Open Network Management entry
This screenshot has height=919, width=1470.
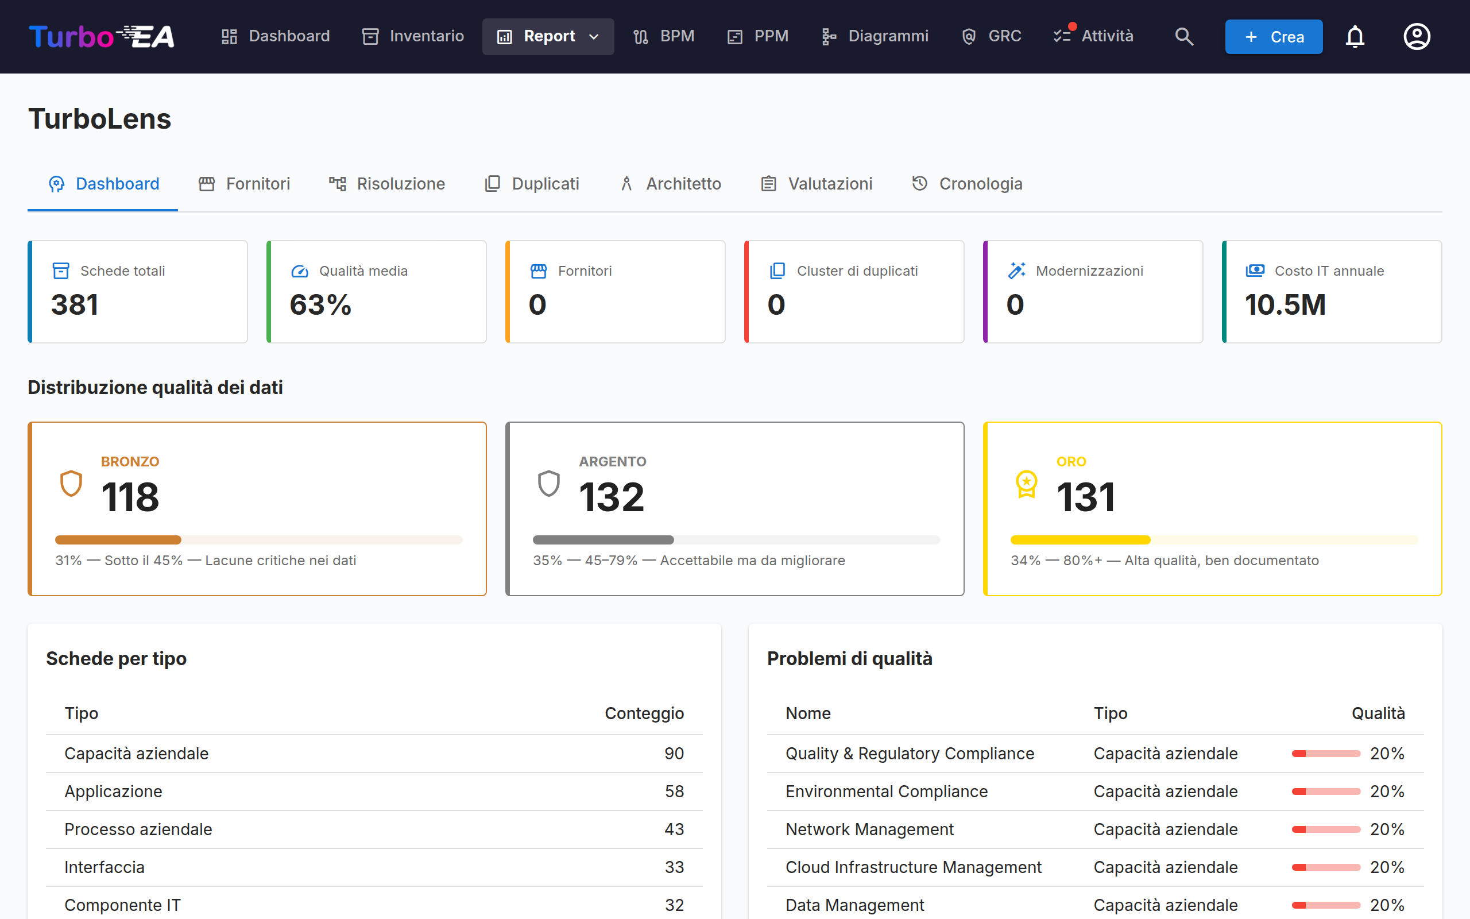(x=1095, y=829)
